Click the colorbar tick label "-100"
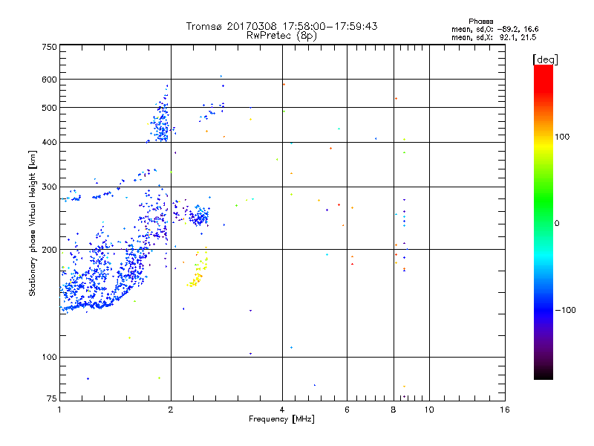 tap(565, 310)
